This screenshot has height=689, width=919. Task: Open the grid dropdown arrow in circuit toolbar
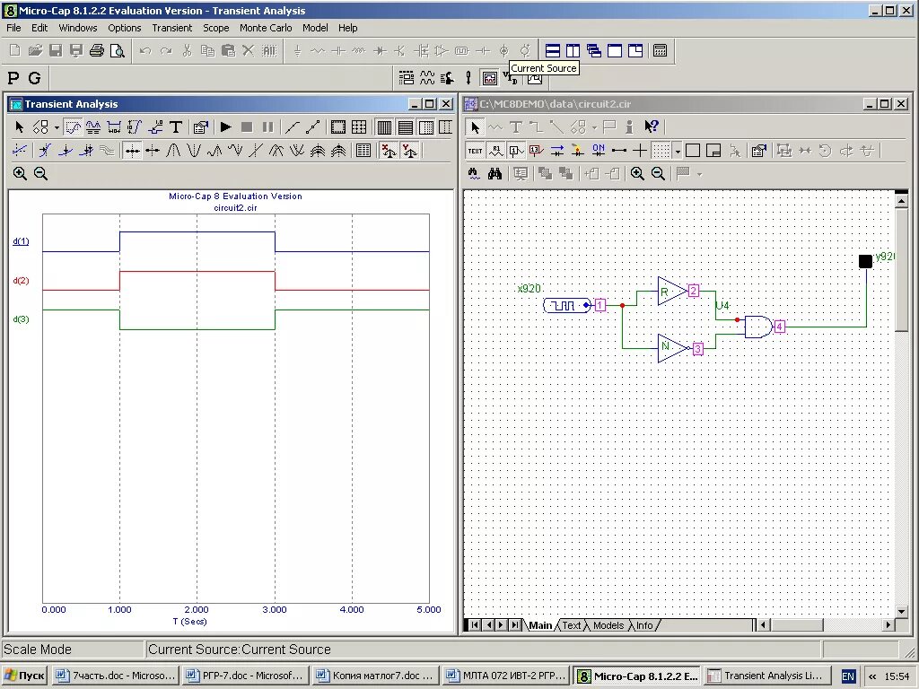tap(678, 151)
